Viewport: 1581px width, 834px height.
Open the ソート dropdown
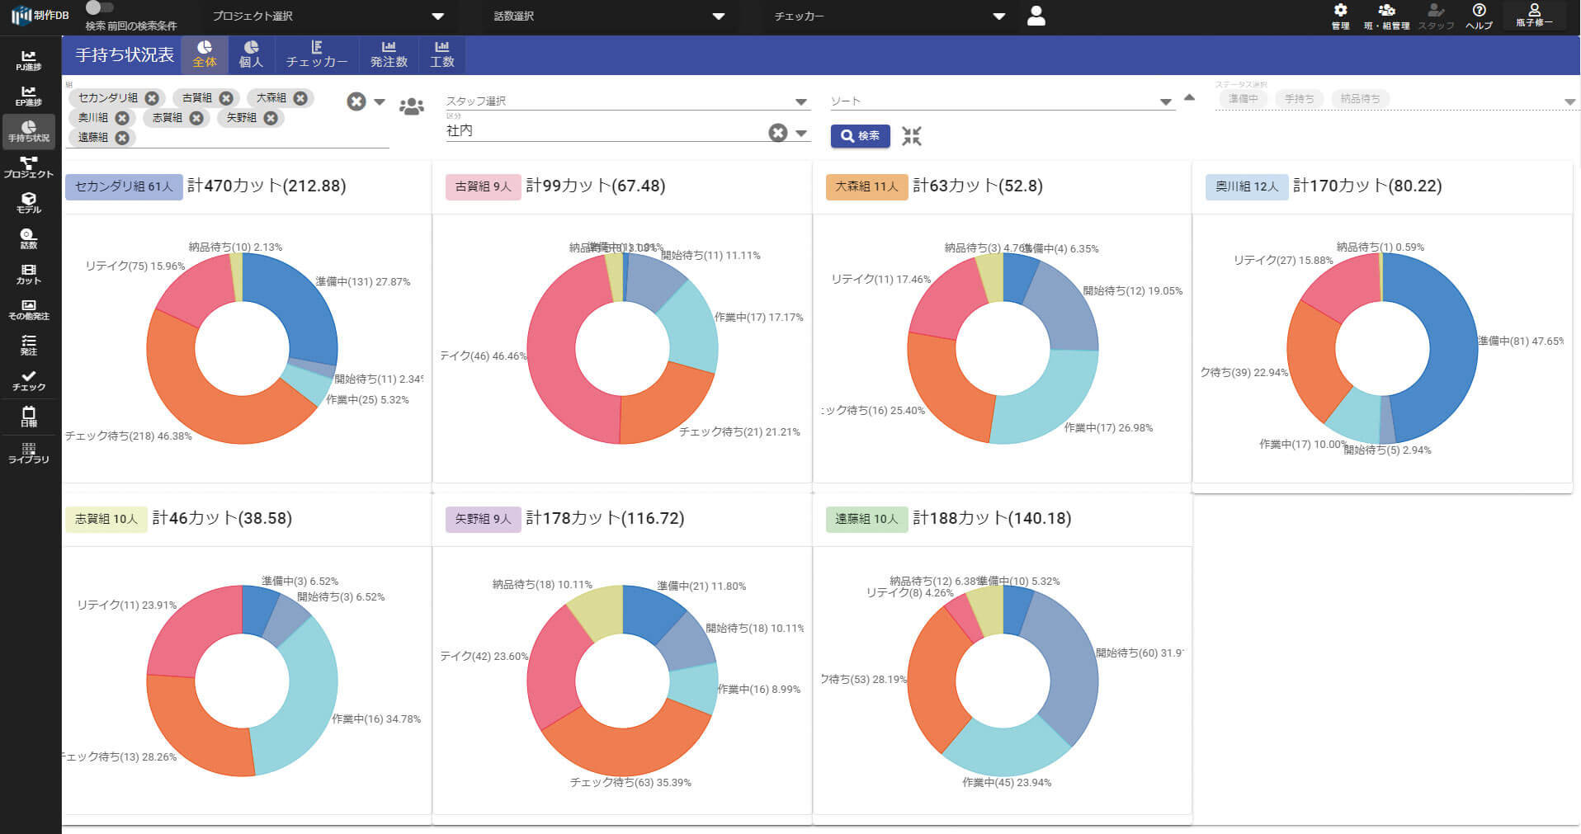point(1002,101)
